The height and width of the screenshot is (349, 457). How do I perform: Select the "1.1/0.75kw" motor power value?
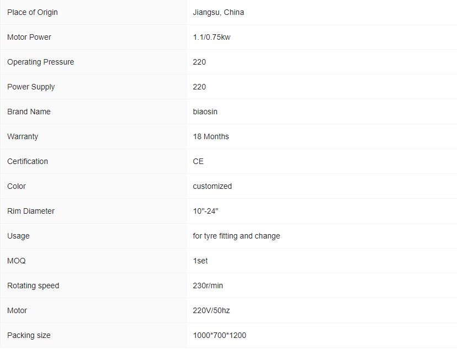coord(211,37)
